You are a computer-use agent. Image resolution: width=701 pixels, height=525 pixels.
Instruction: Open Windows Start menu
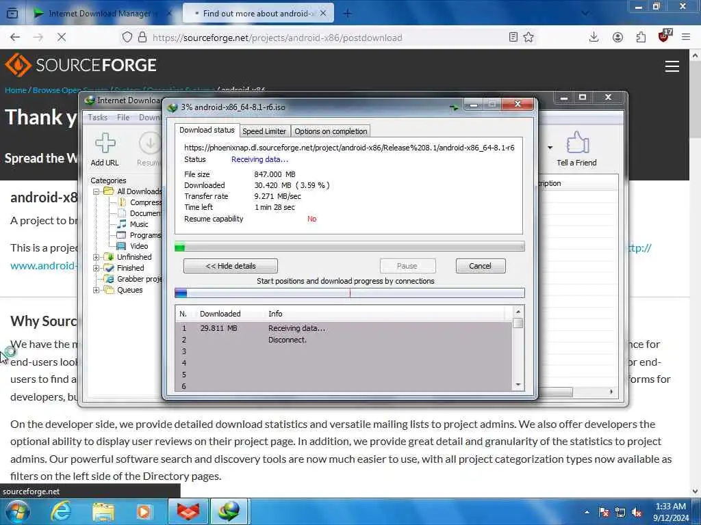(x=17, y=511)
